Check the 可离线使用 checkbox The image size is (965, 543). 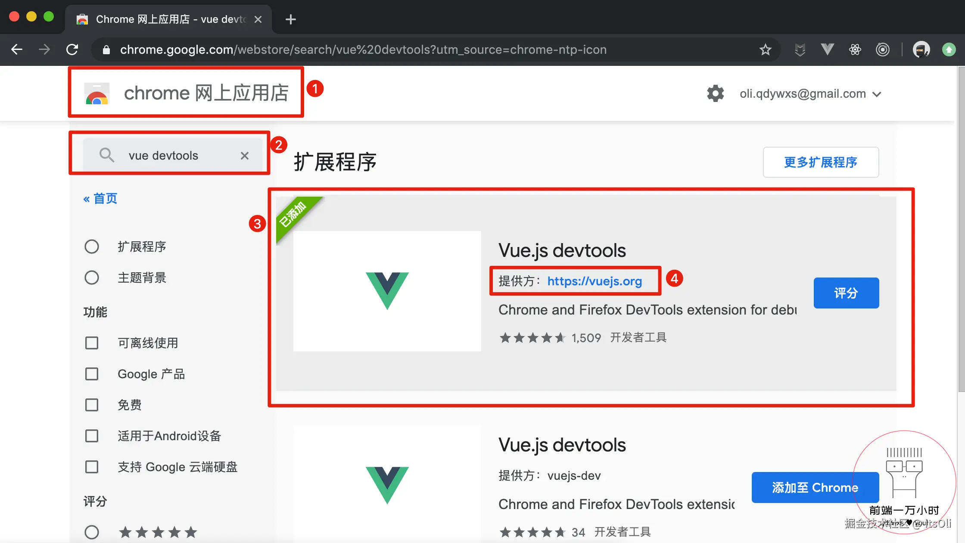92,343
